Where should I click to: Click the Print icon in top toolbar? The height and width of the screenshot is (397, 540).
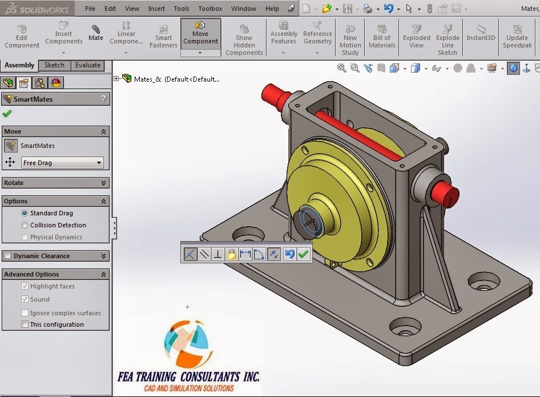(x=368, y=9)
